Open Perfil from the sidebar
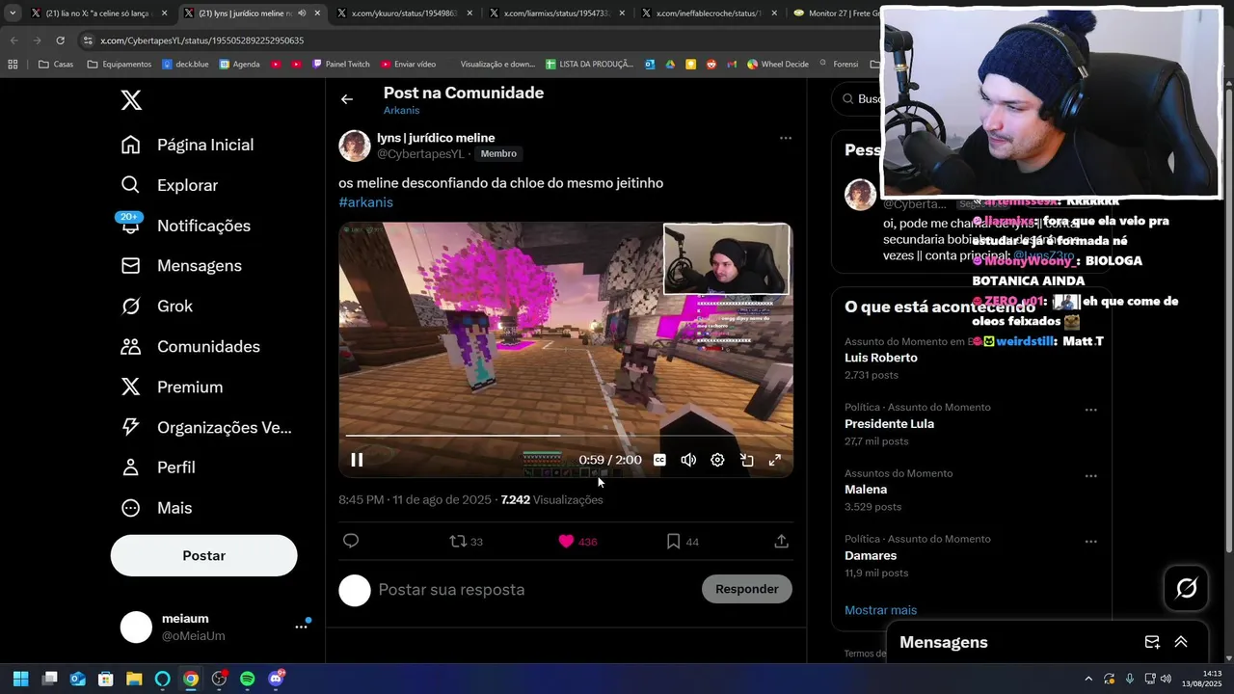1234x694 pixels. click(159, 467)
